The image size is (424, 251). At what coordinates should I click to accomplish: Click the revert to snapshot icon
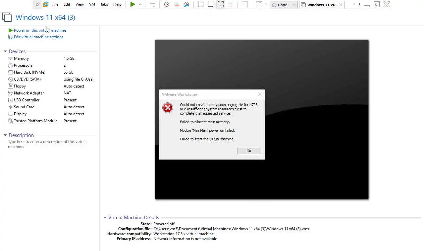click(x=177, y=4)
